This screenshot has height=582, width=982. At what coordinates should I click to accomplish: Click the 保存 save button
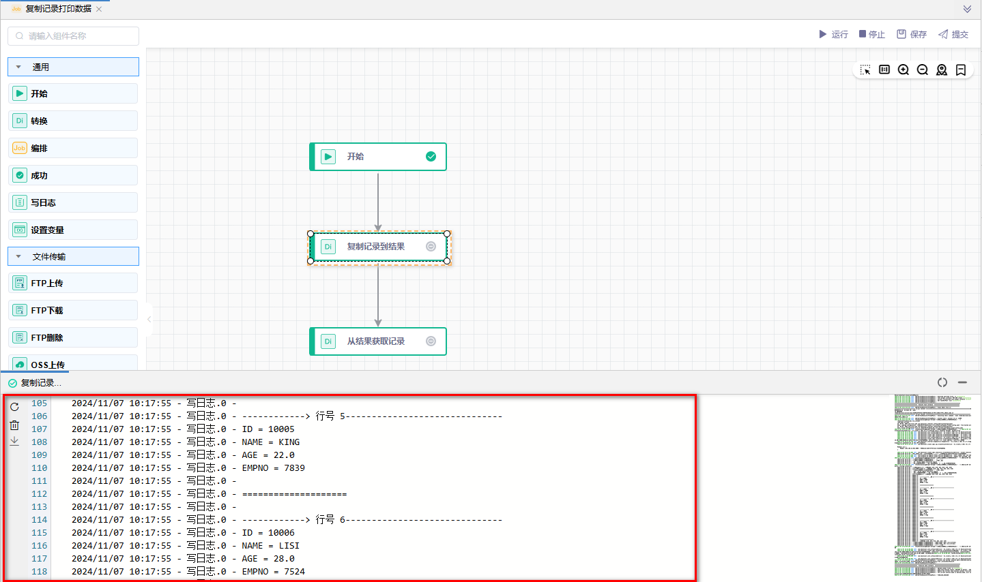click(912, 34)
